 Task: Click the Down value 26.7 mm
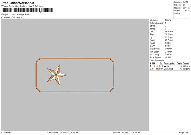(x=169, y=40)
